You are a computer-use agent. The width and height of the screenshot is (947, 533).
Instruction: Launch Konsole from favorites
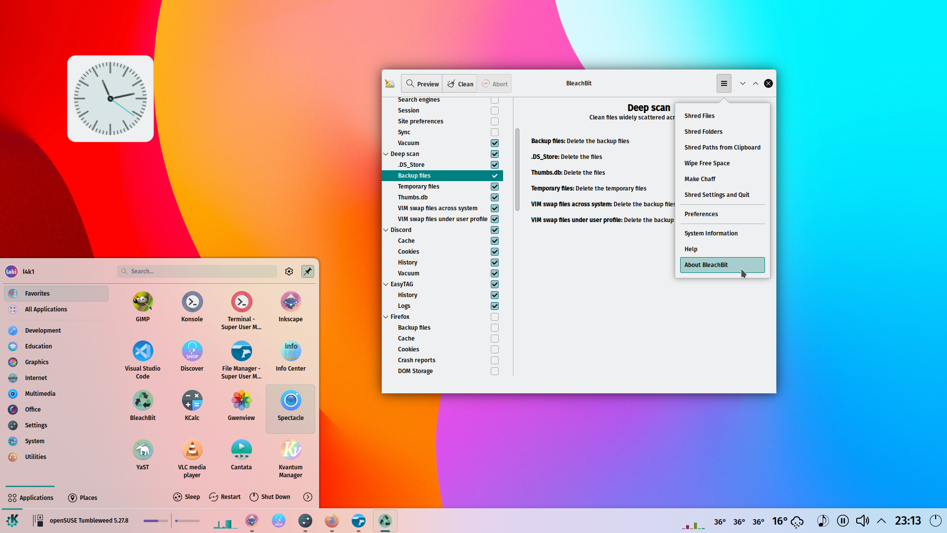[192, 307]
